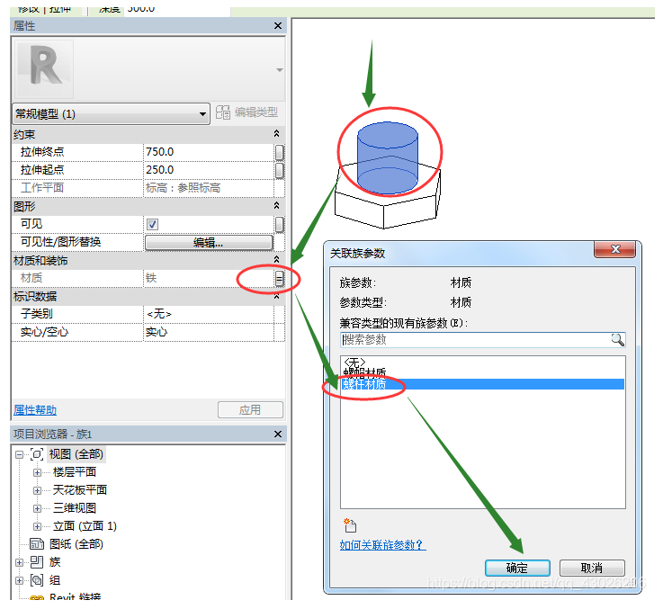Click associate parameter button for 拉伸终点
The width and height of the screenshot is (663, 609).
tap(280, 152)
